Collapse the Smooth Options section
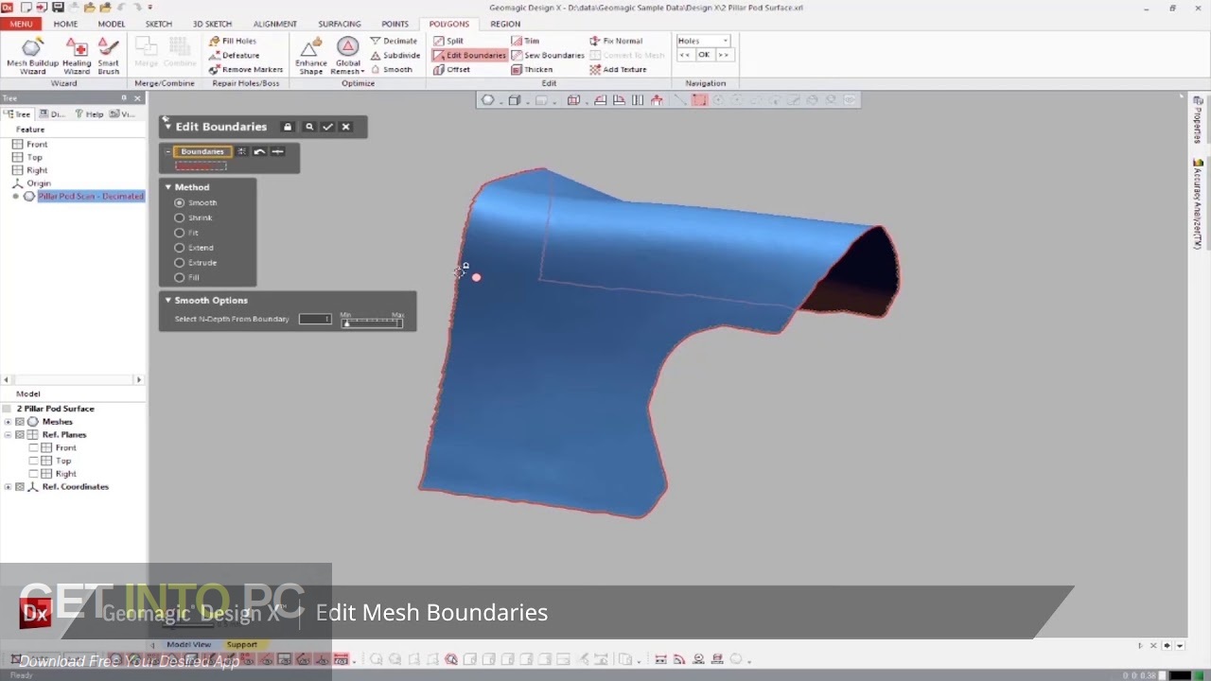 coord(168,301)
